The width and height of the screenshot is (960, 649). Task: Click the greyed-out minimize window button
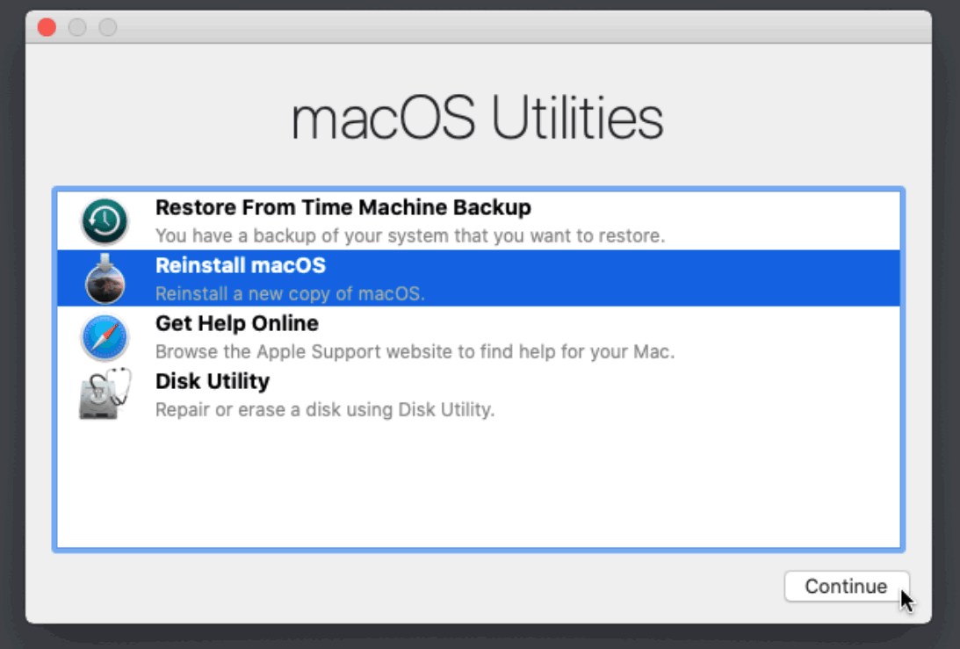click(x=77, y=27)
